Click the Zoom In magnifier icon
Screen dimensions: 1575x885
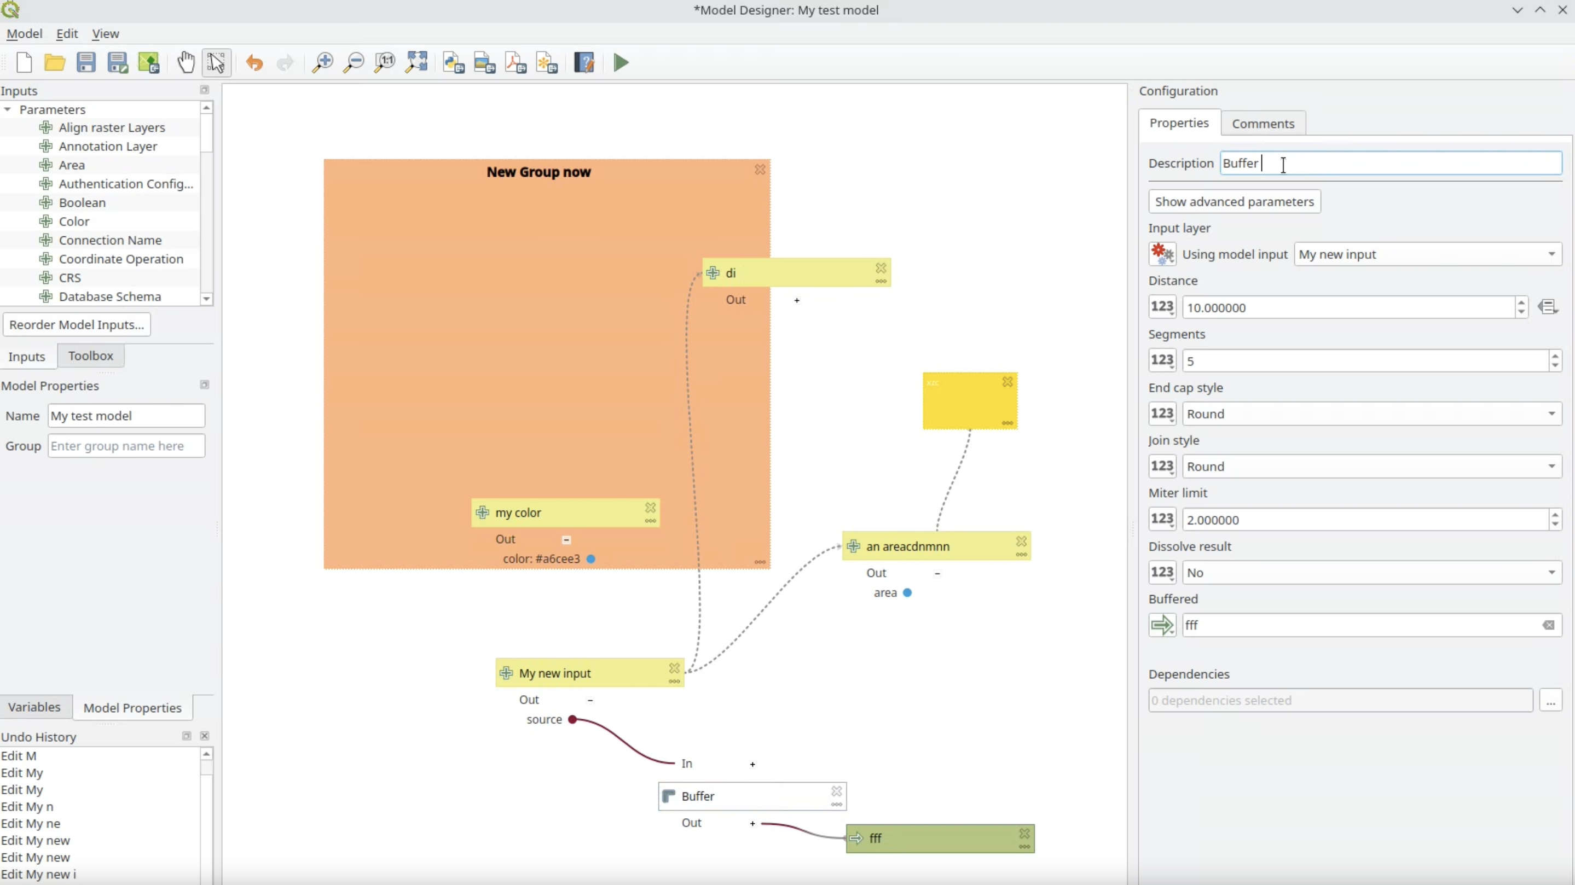pos(322,62)
